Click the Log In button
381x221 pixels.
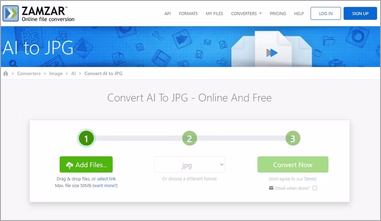coord(326,13)
